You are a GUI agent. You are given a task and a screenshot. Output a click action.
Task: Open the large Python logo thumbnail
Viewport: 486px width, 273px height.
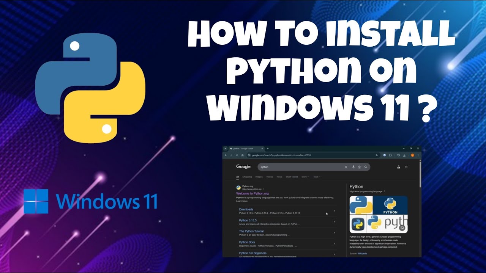point(361,205)
